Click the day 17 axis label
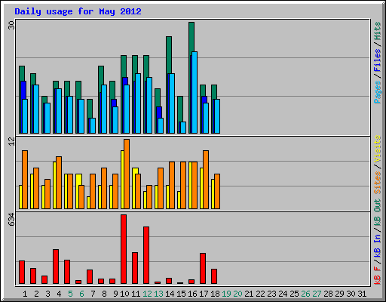The width and height of the screenshot is (386, 302). point(204,294)
